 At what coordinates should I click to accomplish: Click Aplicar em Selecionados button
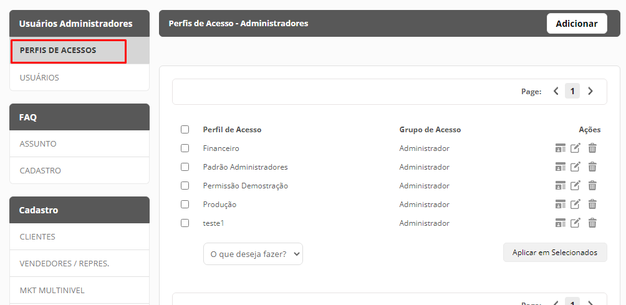point(555,253)
